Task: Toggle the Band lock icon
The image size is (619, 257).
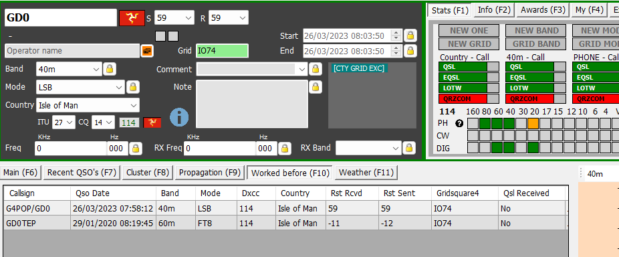Action: point(110,69)
